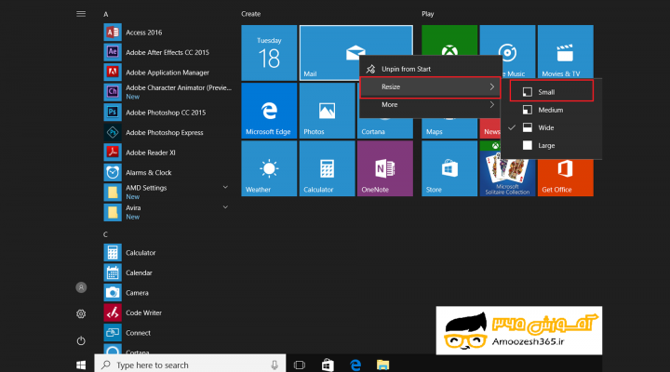670x372 pixels.
Task: Open the Maps tile
Action: click(449, 128)
